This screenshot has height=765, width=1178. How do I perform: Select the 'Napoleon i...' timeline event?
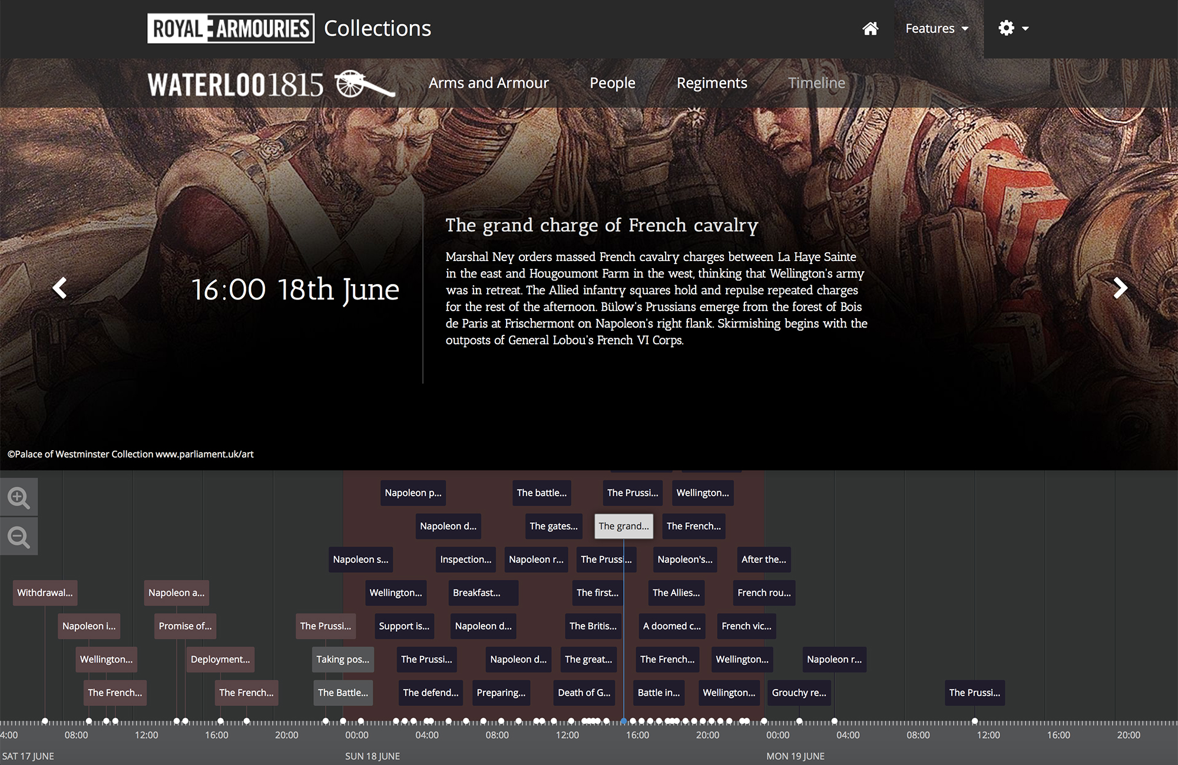tap(89, 626)
